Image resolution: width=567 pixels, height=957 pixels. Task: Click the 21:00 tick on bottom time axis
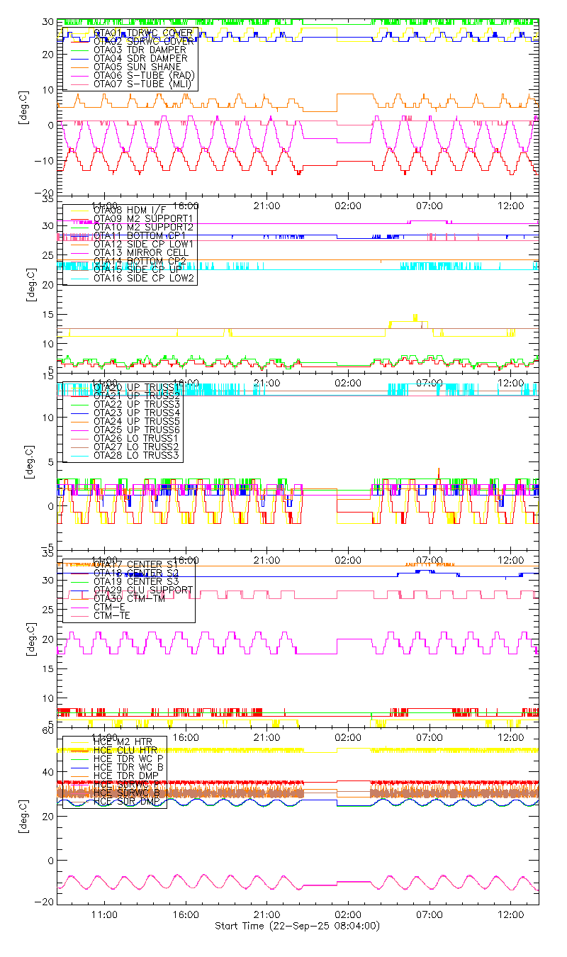266,915
